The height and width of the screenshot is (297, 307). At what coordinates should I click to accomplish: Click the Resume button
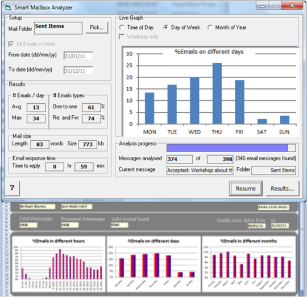246,189
